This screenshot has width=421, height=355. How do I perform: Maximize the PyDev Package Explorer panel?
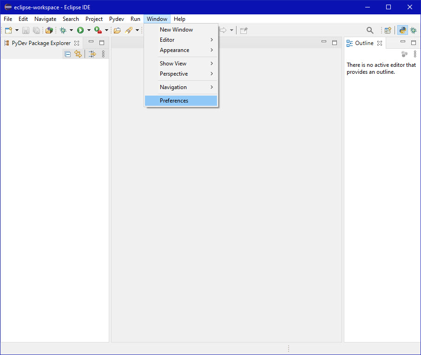(102, 43)
